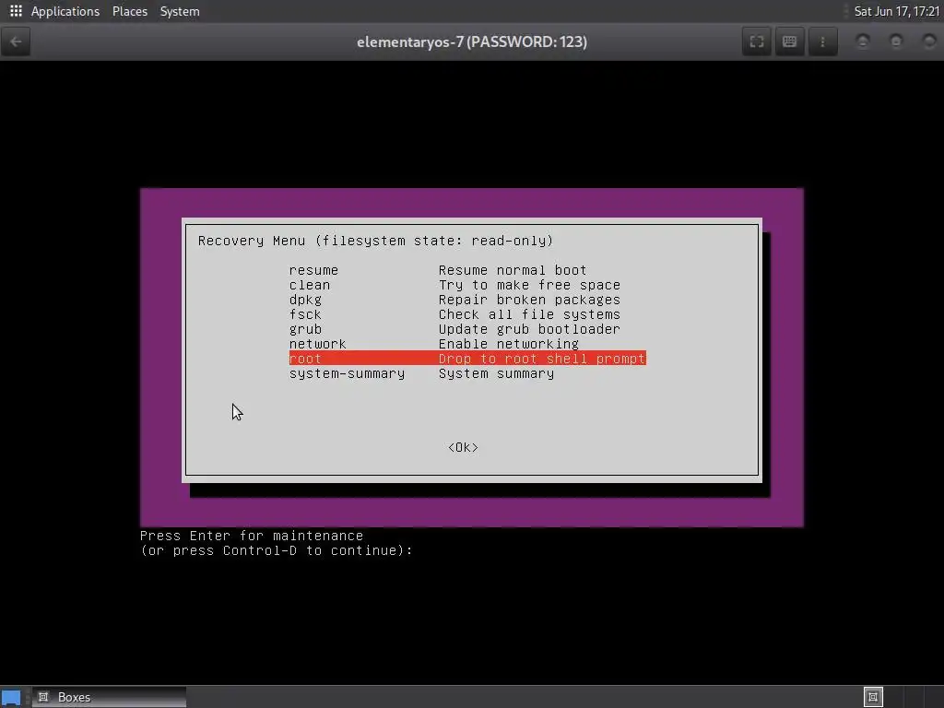
Task: Click the 'Press Enter for maintenance' prompt line
Action: [252, 536]
